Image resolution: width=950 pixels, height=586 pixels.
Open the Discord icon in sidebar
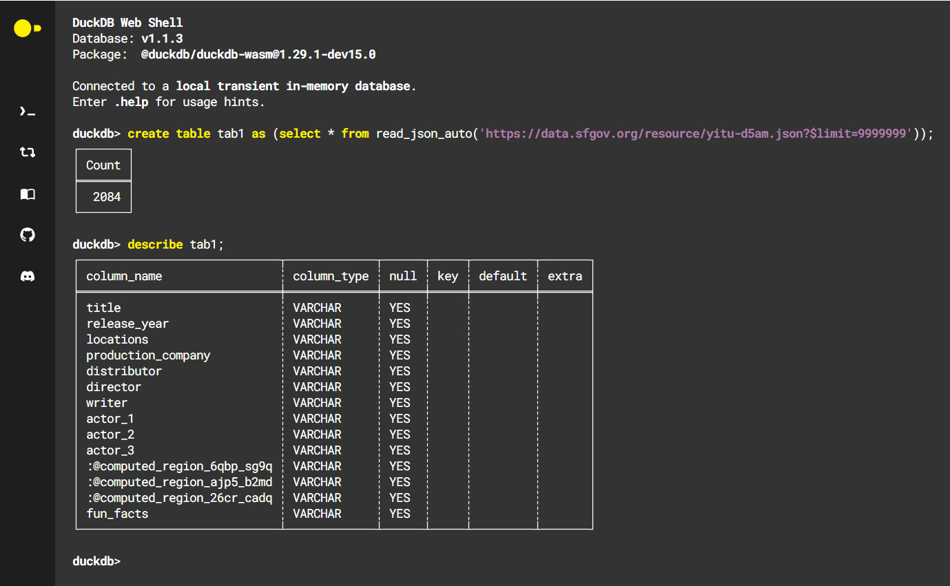[28, 277]
